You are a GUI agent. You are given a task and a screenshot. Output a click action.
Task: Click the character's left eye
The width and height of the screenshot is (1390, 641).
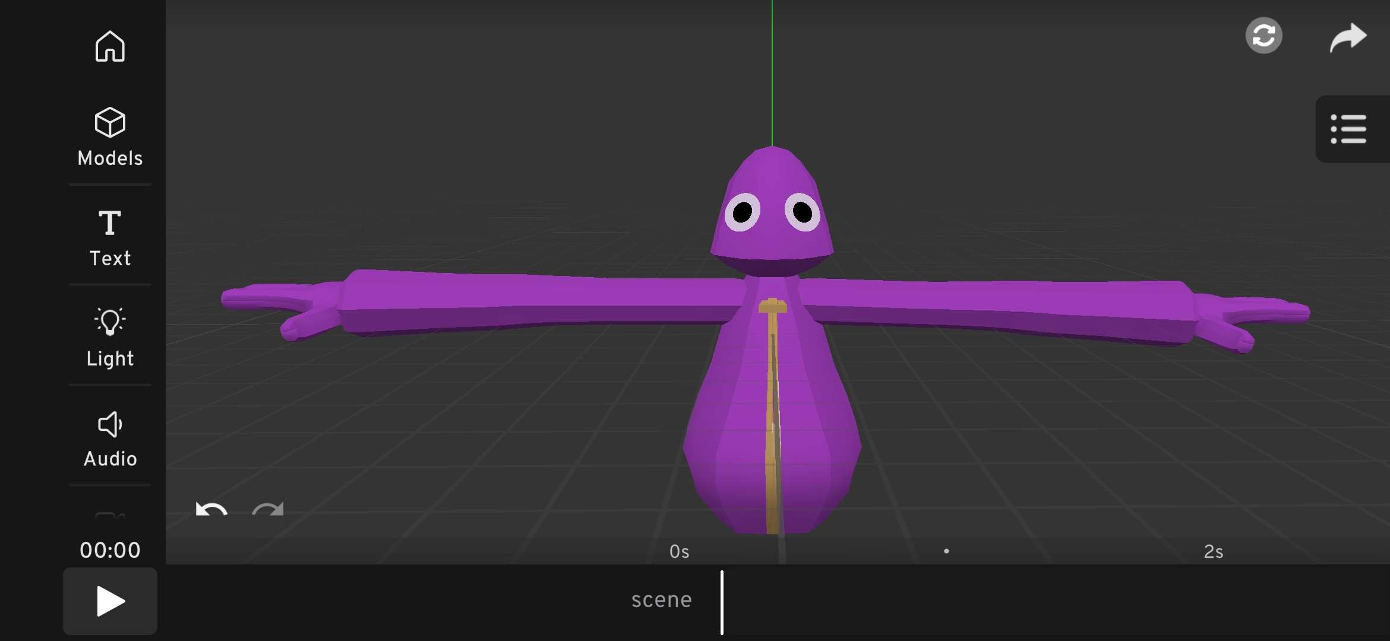(742, 212)
